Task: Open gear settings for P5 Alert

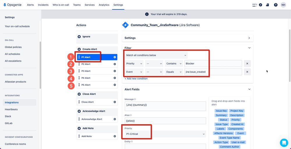Action: (115, 85)
